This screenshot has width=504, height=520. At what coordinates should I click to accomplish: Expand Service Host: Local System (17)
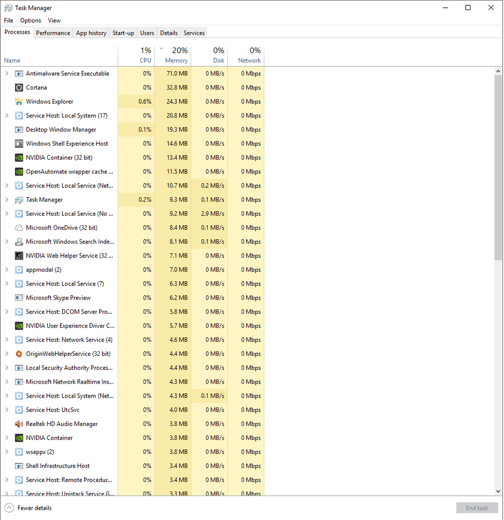point(7,115)
